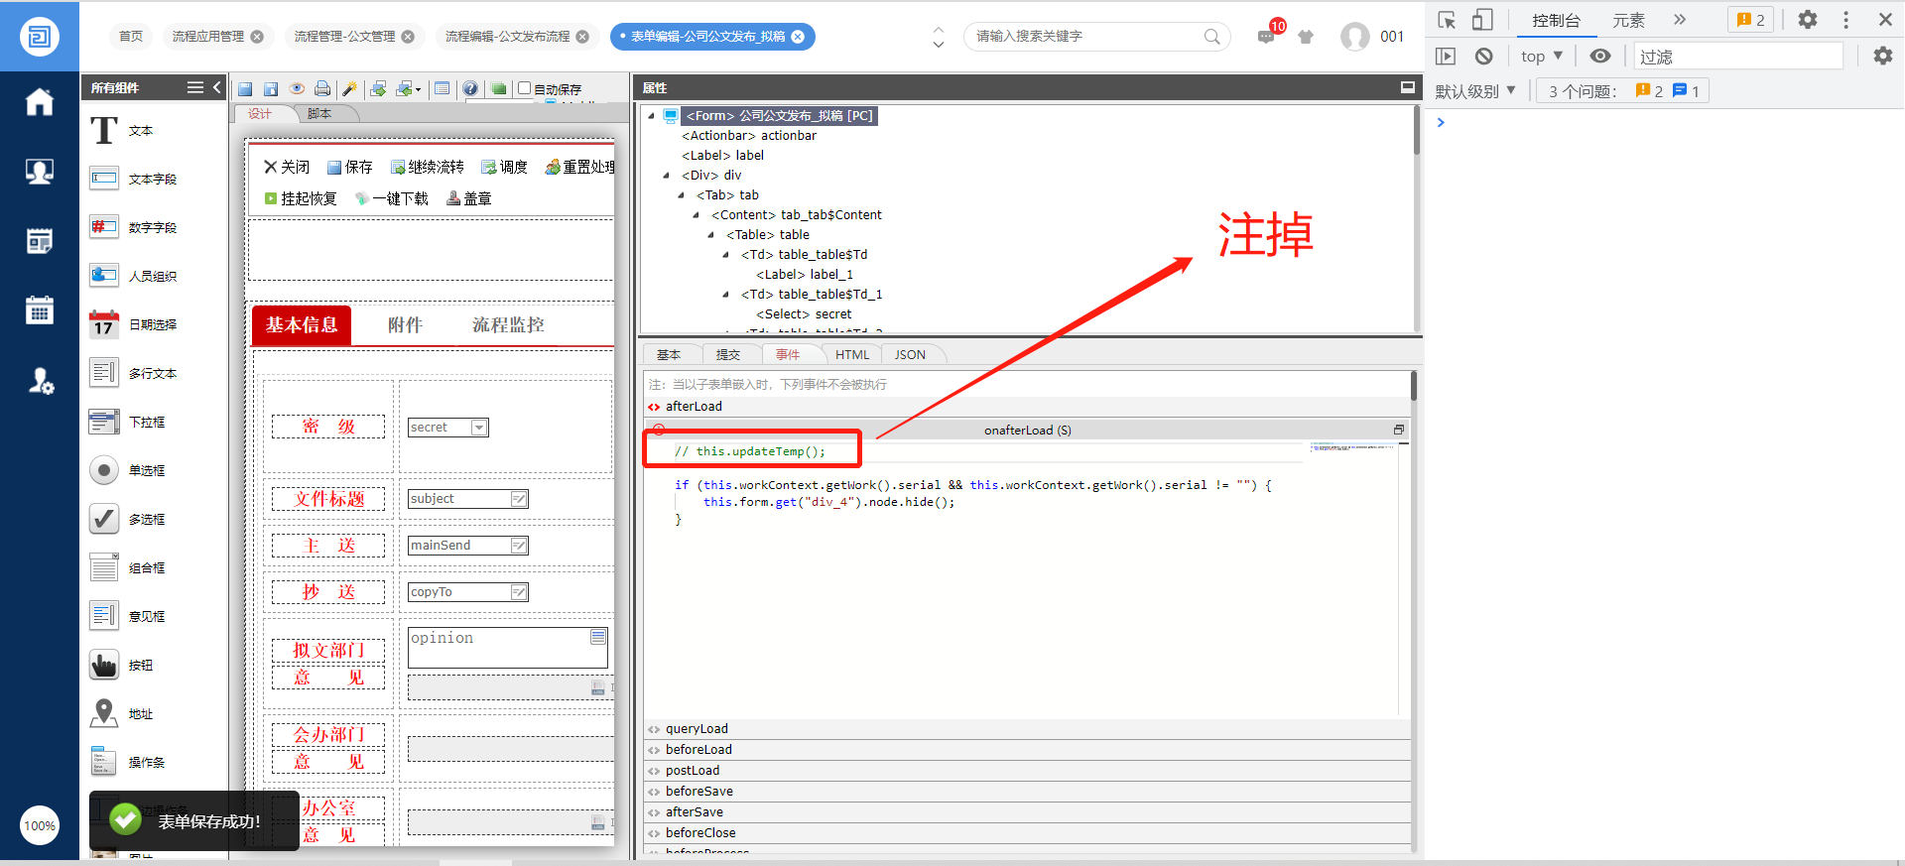Switch to the 脚本 tab
Image resolution: width=1905 pixels, height=866 pixels.
tap(319, 114)
